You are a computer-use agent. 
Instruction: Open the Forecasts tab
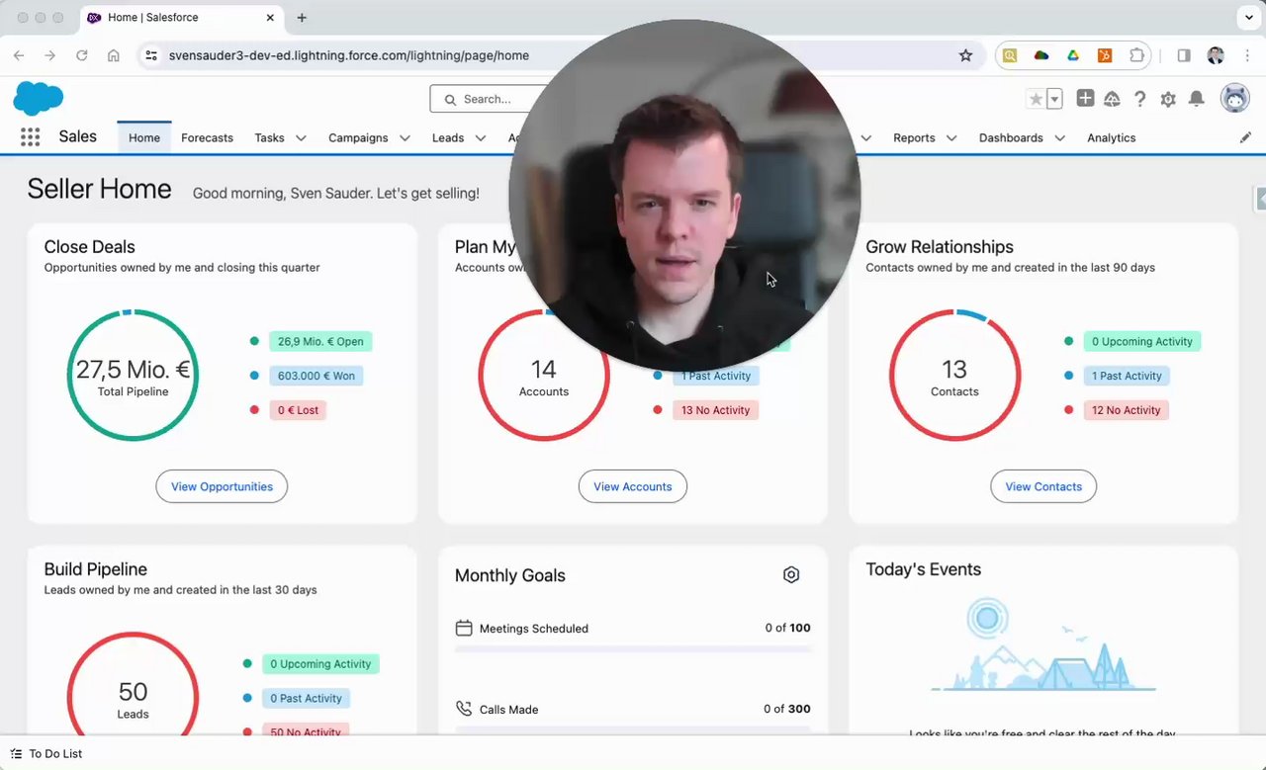click(208, 137)
